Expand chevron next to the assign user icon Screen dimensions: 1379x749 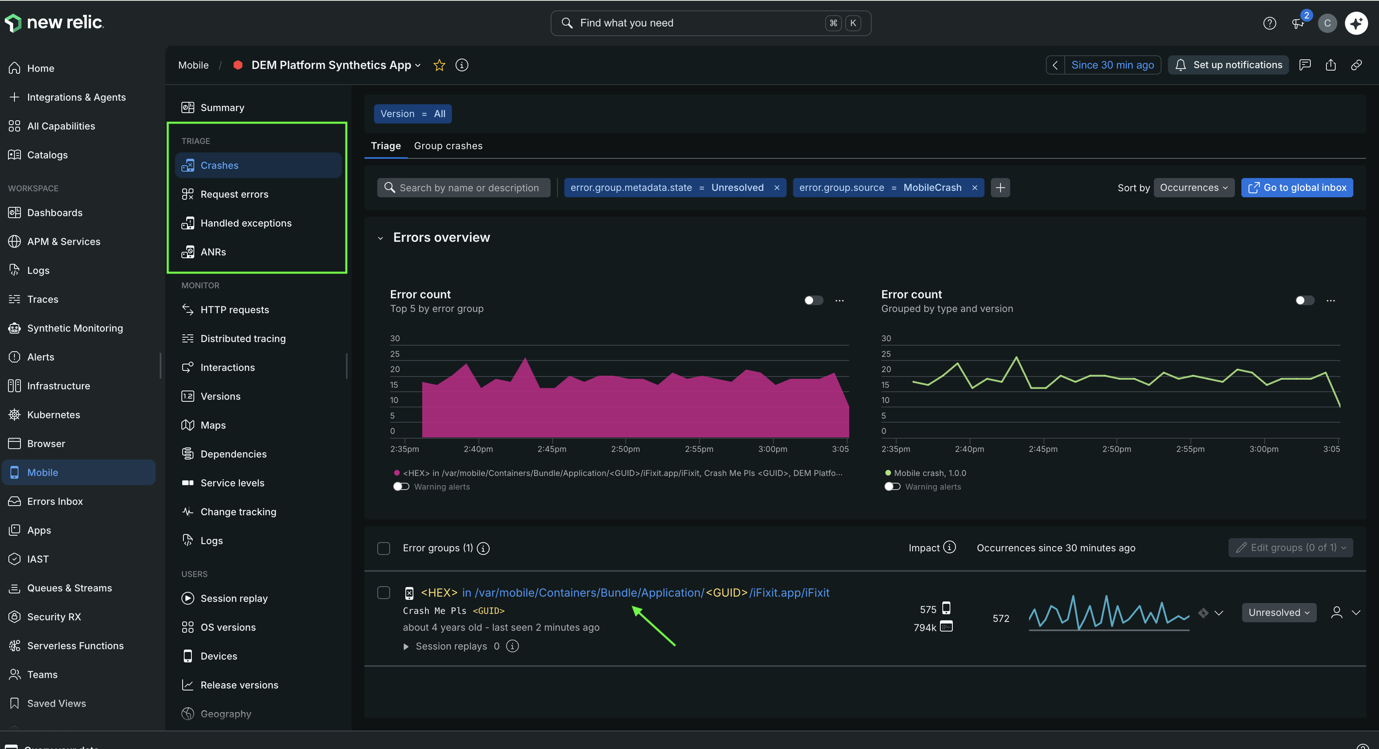click(1355, 613)
